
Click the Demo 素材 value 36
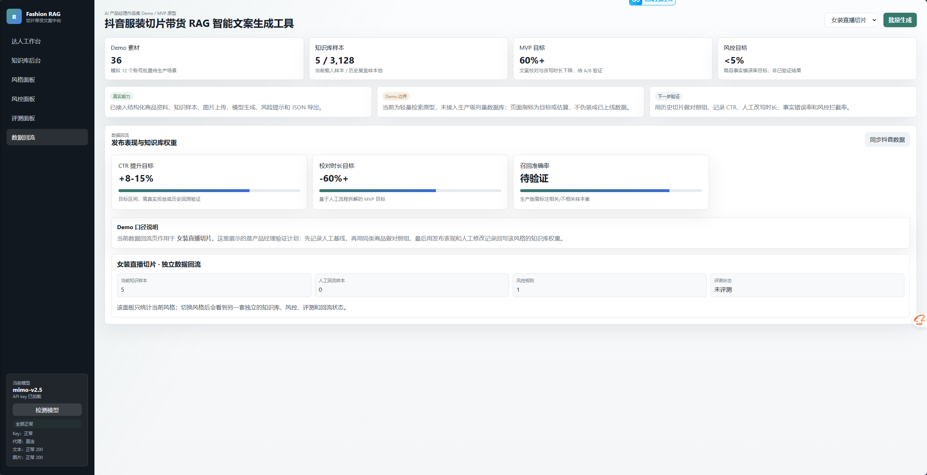(x=116, y=60)
